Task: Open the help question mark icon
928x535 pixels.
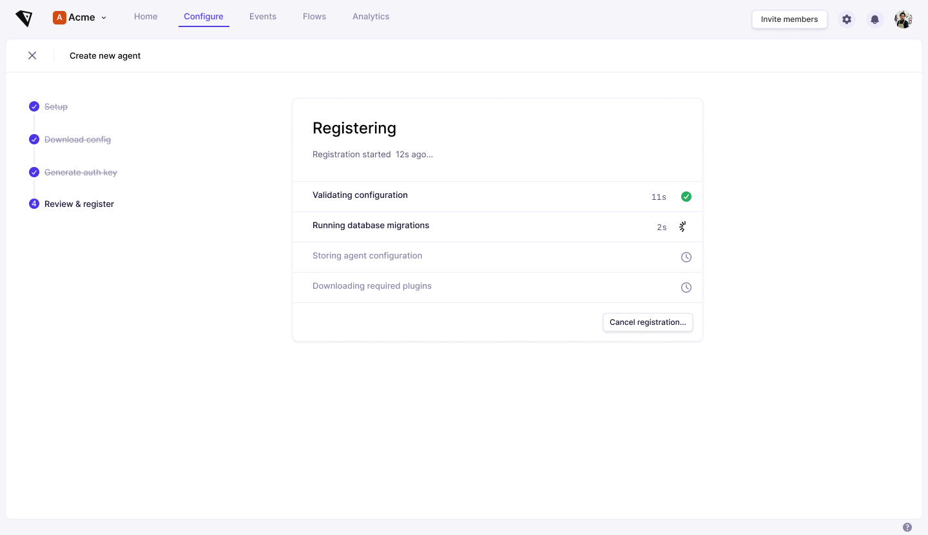Action: click(x=907, y=527)
